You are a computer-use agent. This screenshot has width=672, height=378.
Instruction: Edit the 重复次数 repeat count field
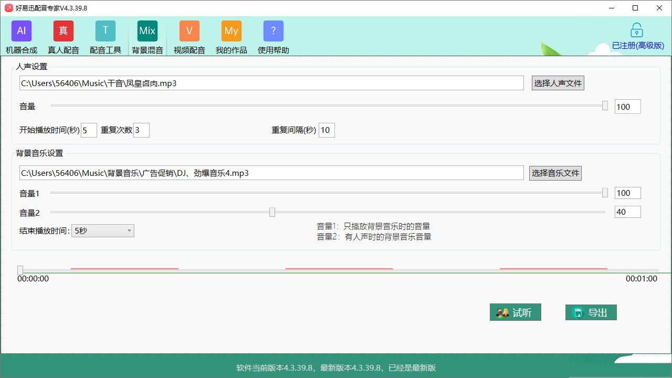(141, 130)
